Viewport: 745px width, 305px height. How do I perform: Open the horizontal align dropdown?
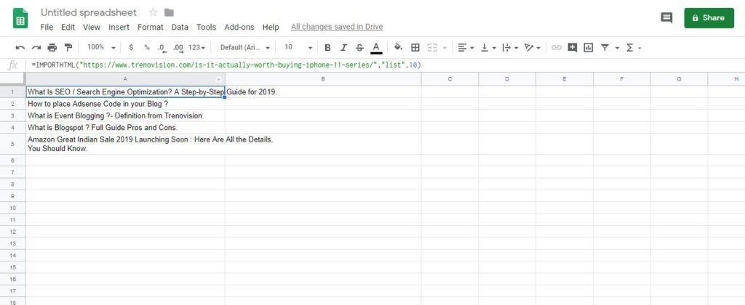[466, 47]
